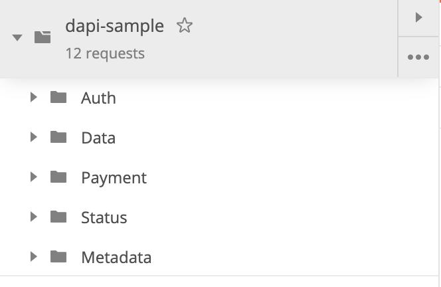Click the Status folder icon
This screenshot has height=287, width=441.
point(58,217)
